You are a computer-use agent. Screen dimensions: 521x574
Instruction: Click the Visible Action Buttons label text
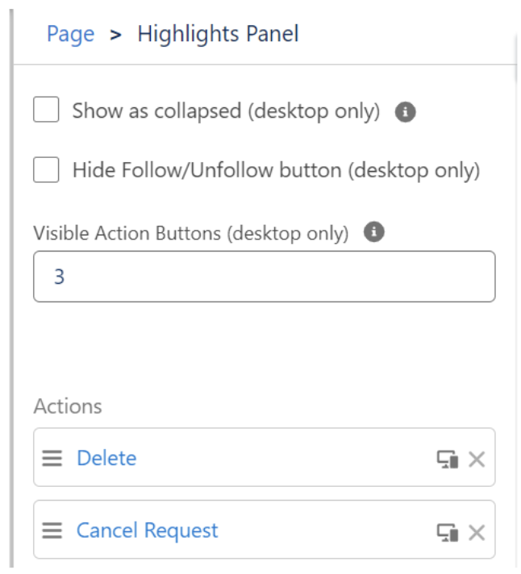click(191, 233)
